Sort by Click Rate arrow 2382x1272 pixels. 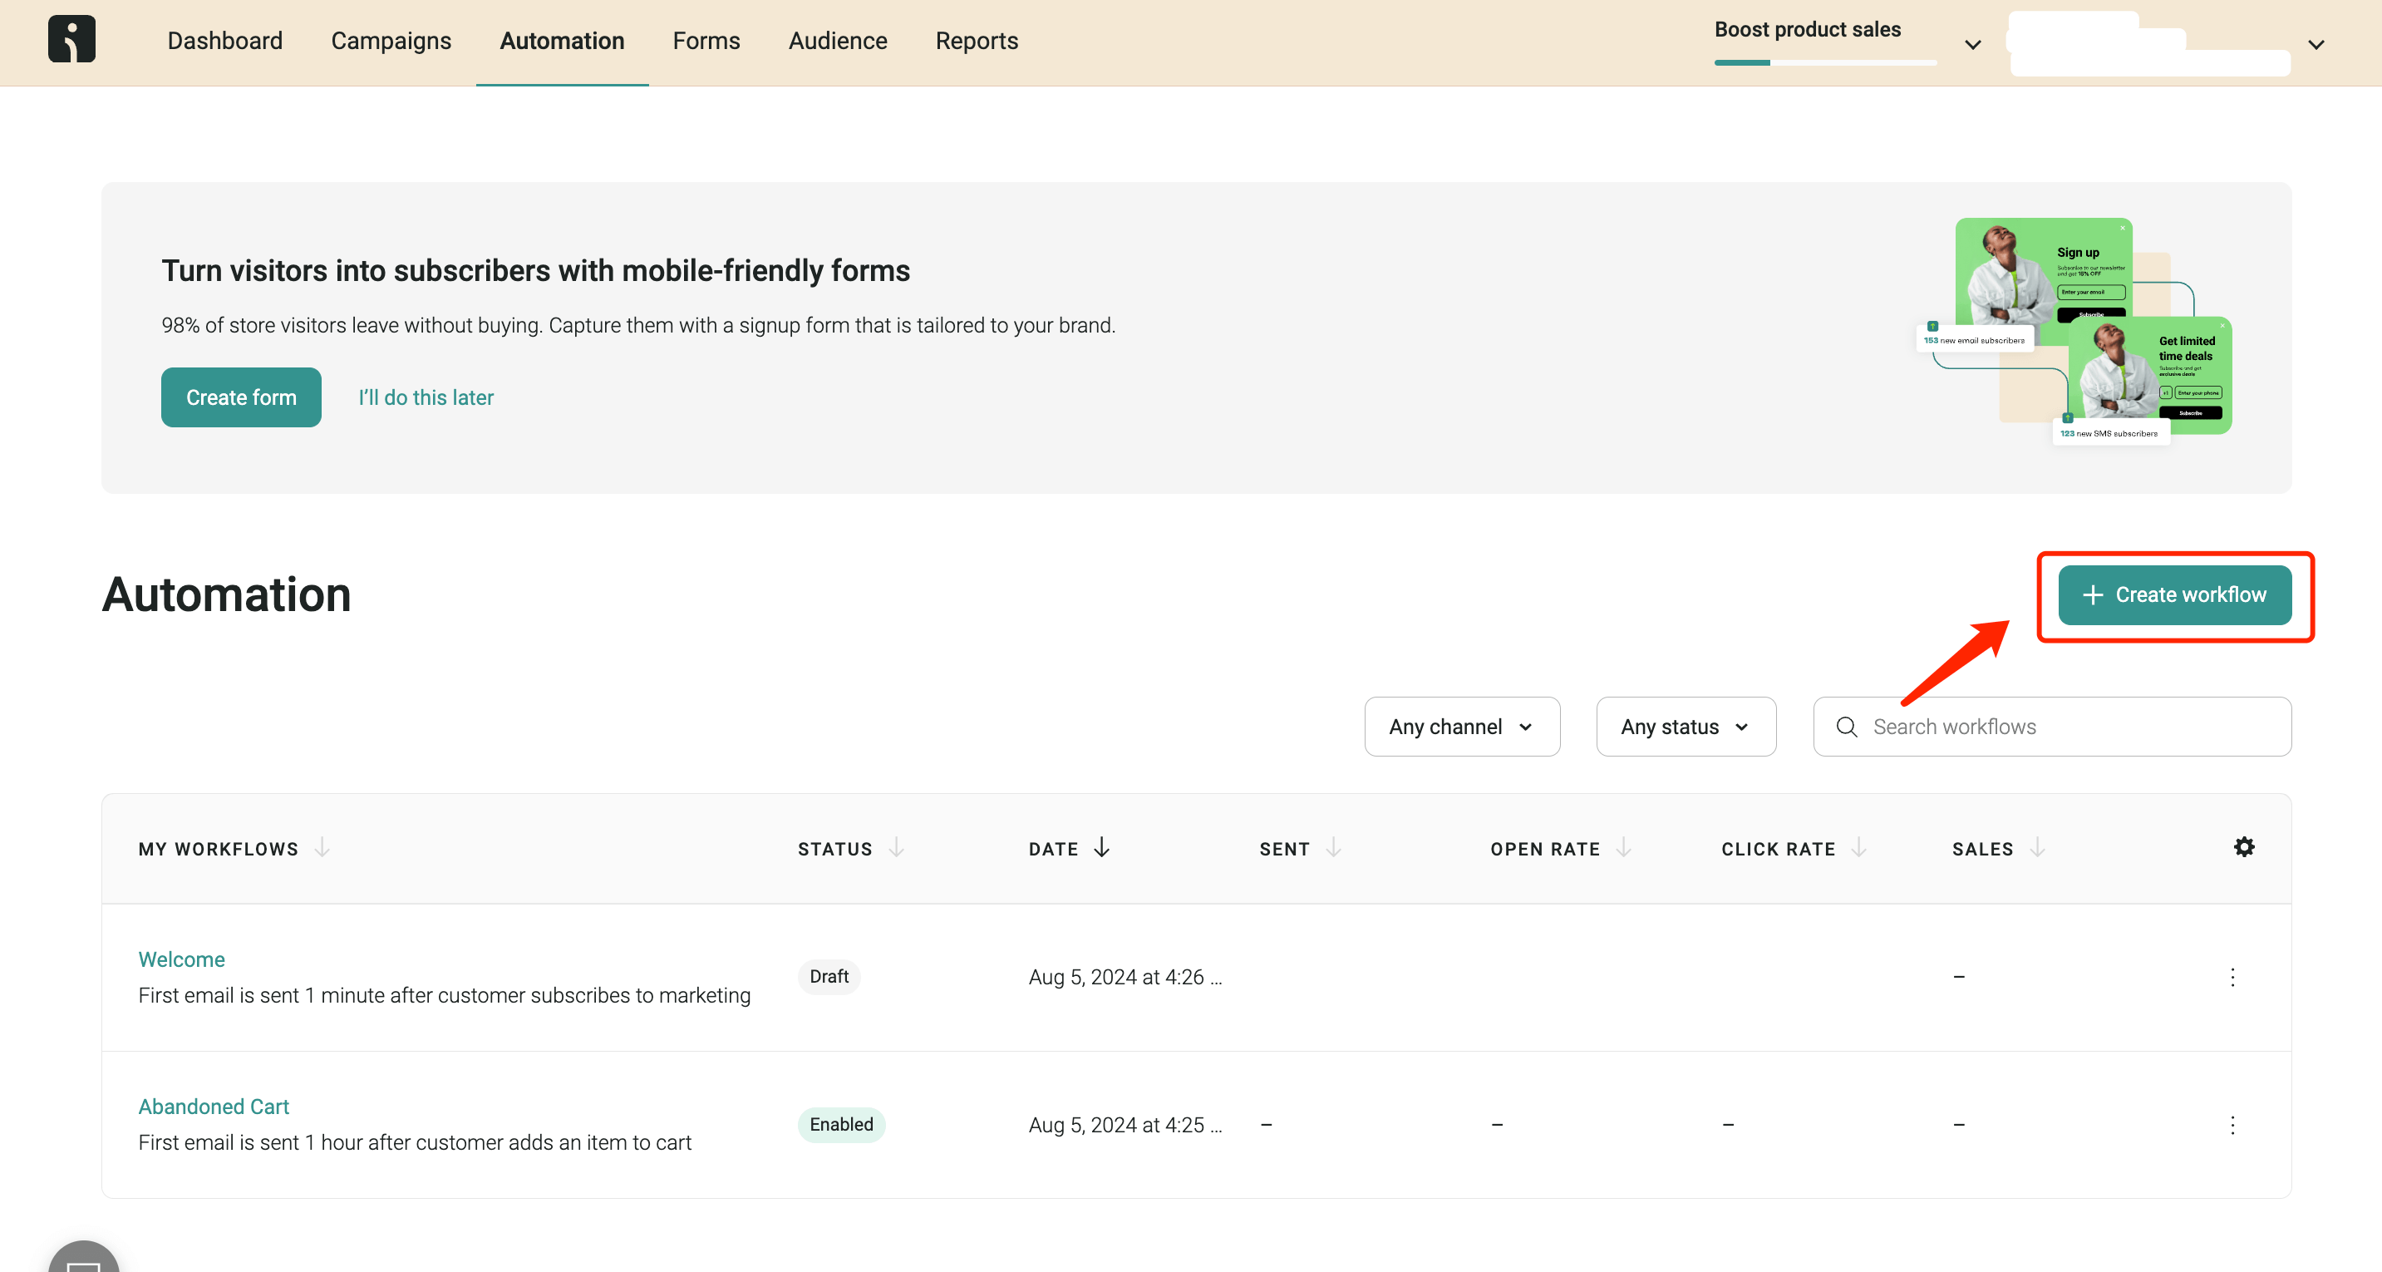[1858, 847]
